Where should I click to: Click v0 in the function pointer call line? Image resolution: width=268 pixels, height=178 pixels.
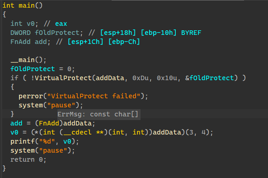pos(14,132)
